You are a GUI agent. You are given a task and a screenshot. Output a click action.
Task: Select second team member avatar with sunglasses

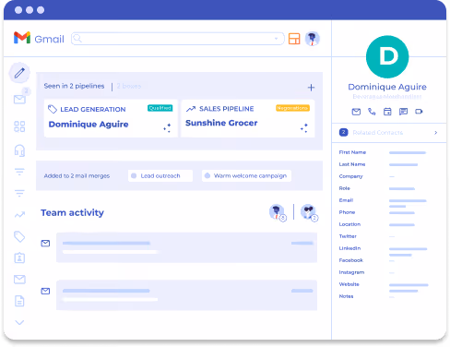click(x=309, y=212)
